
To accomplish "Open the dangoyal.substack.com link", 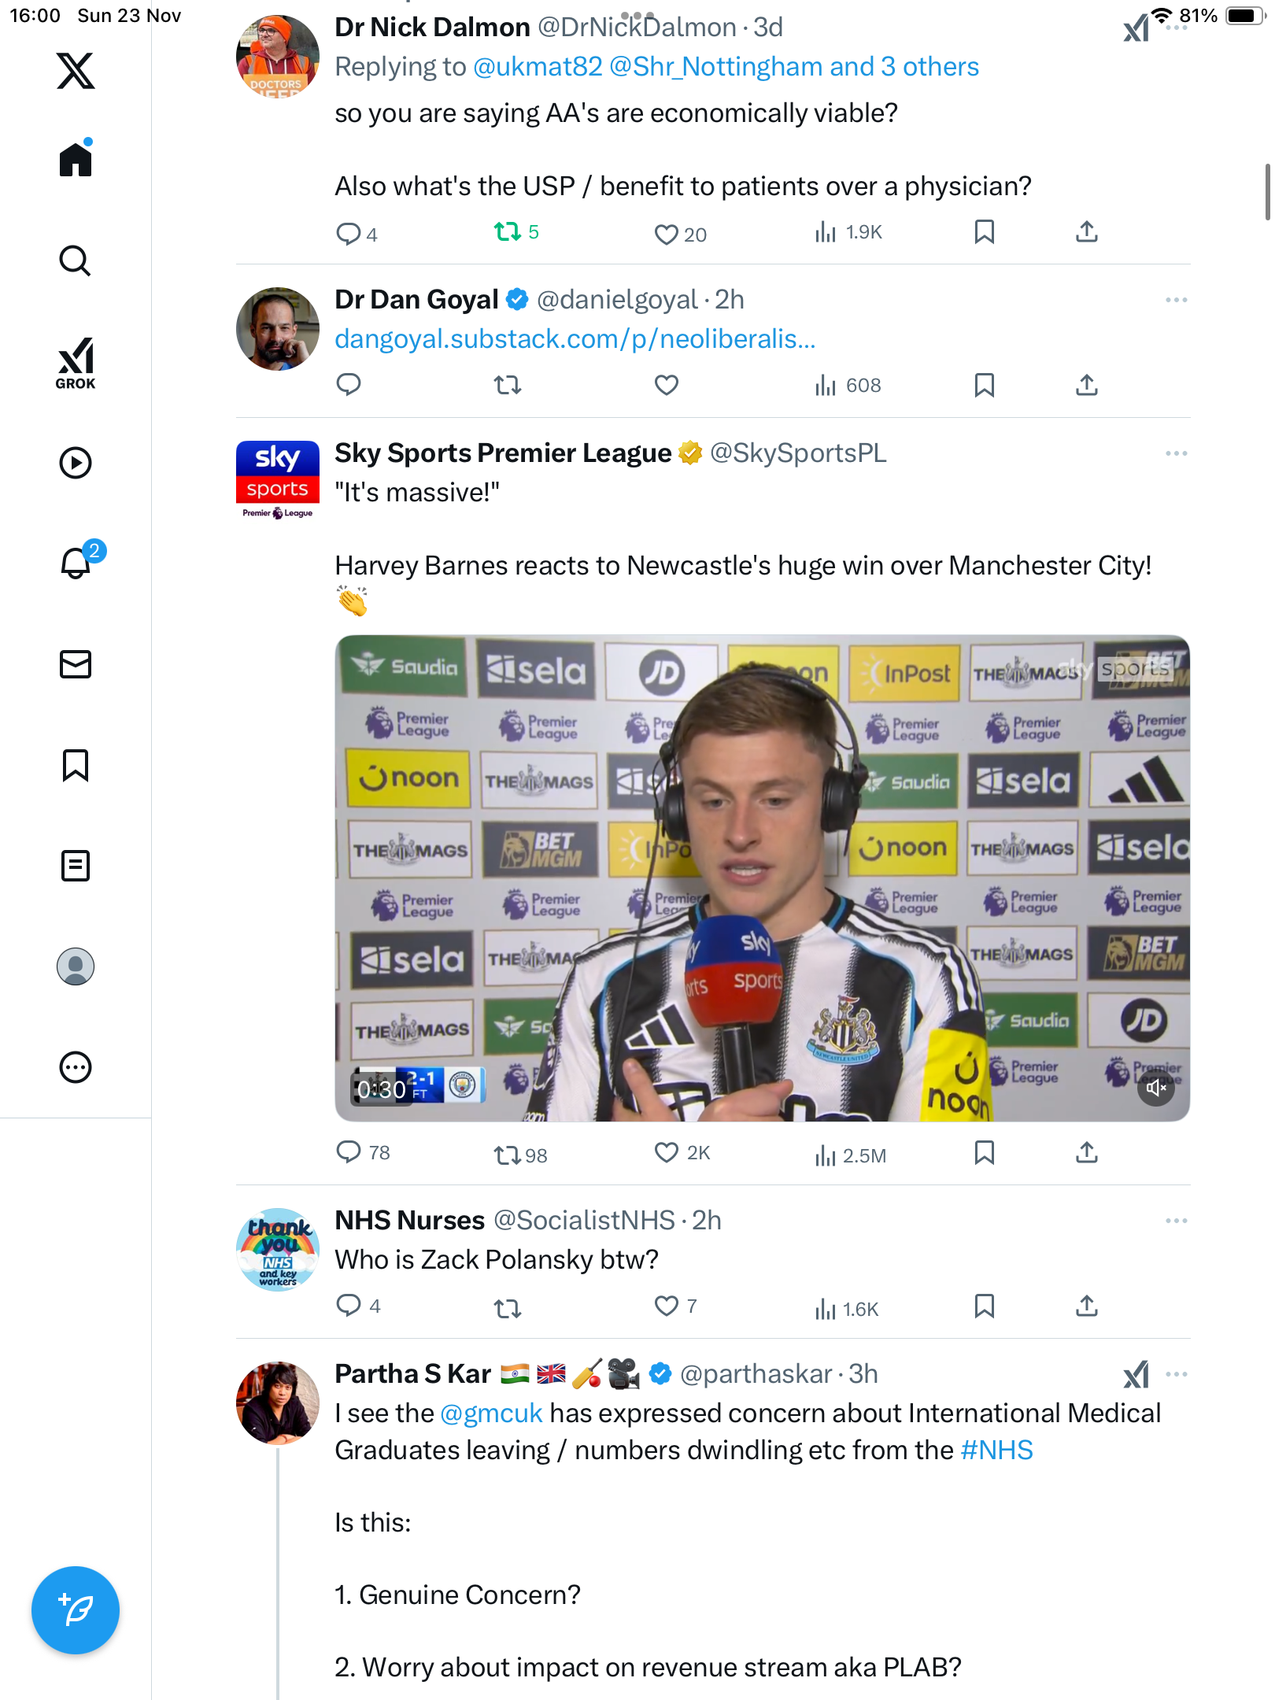I will coord(575,339).
